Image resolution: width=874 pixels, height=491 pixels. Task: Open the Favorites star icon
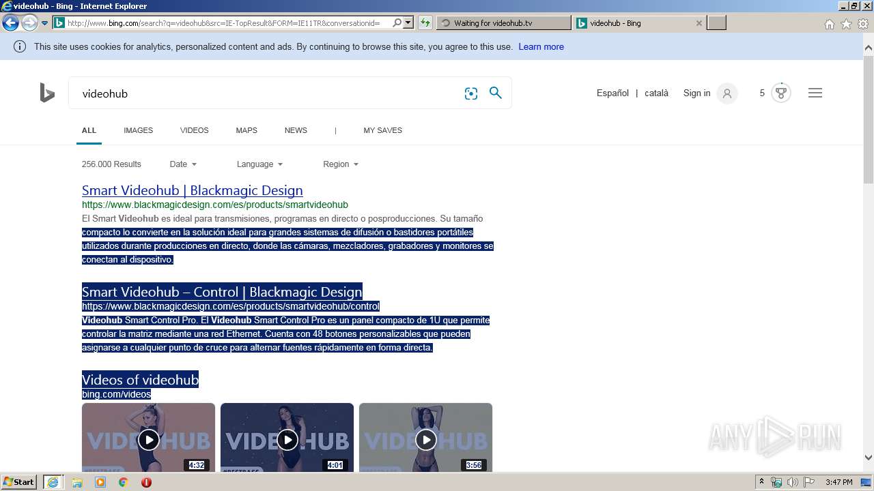click(846, 24)
